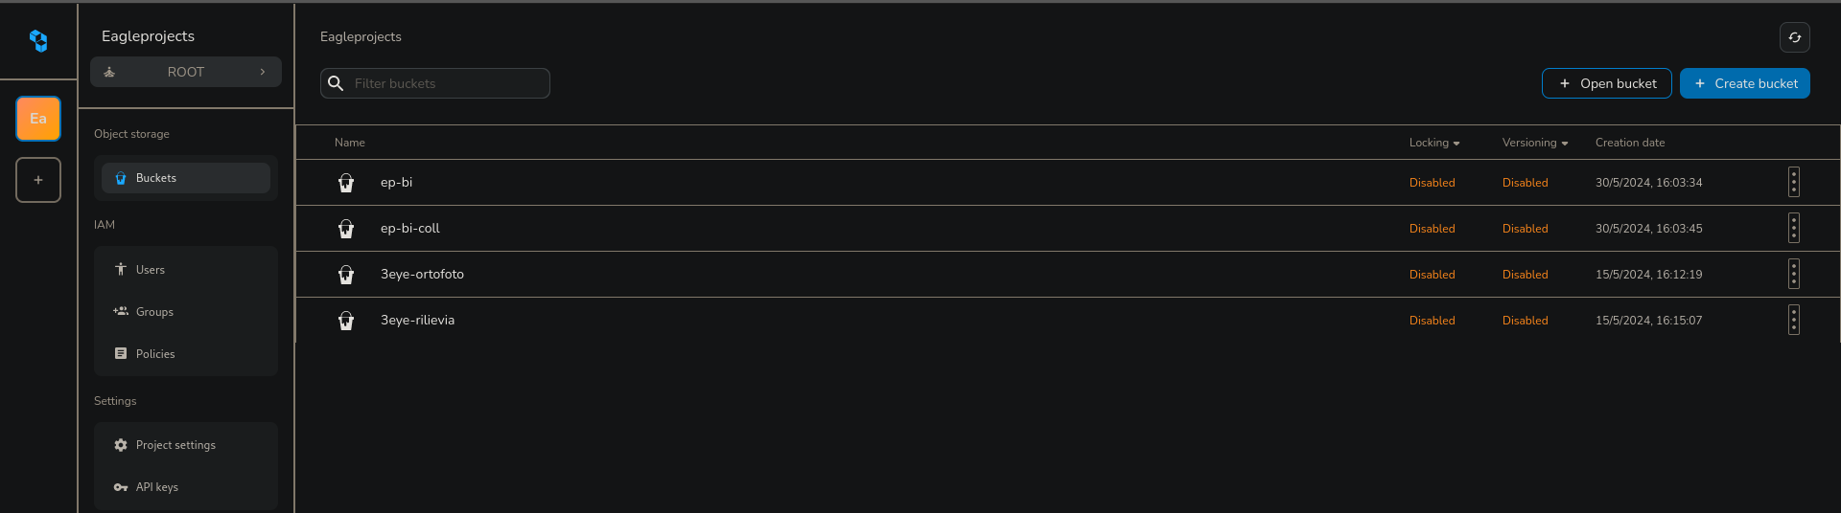Go to the Groups menu item
1841x513 pixels.
pyautogui.click(x=154, y=312)
